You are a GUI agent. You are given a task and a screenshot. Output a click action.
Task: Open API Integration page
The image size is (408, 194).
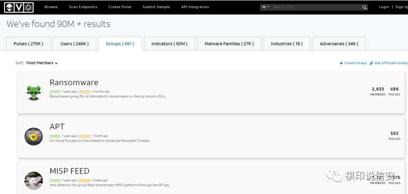point(195,7)
